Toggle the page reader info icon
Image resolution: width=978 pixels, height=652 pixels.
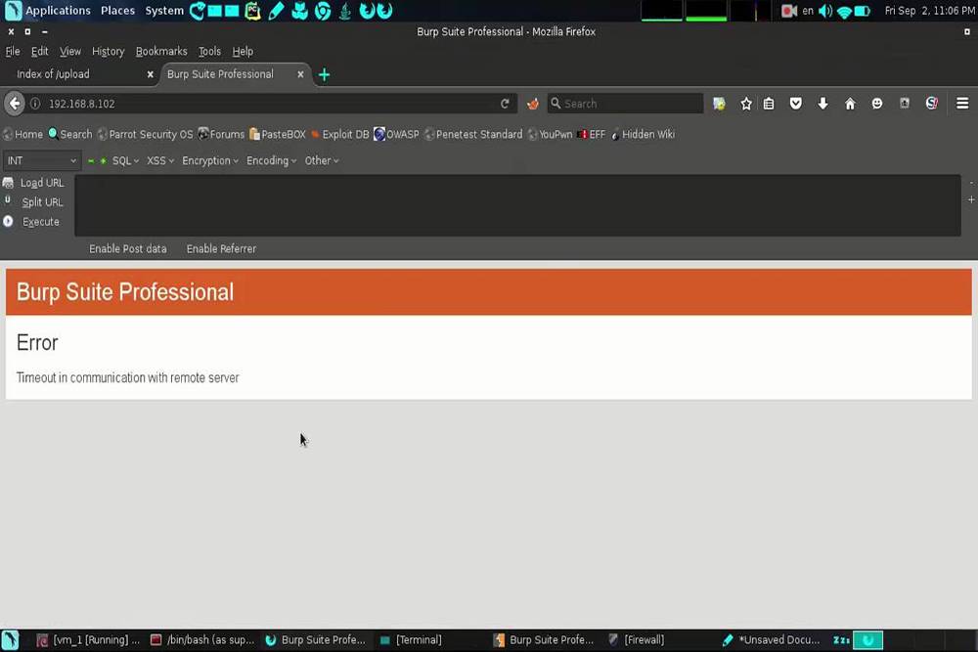(x=34, y=103)
